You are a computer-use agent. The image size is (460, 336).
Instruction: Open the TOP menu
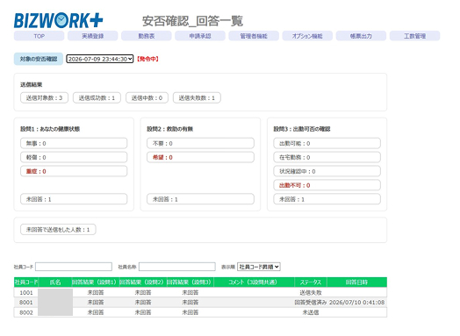[39, 36]
